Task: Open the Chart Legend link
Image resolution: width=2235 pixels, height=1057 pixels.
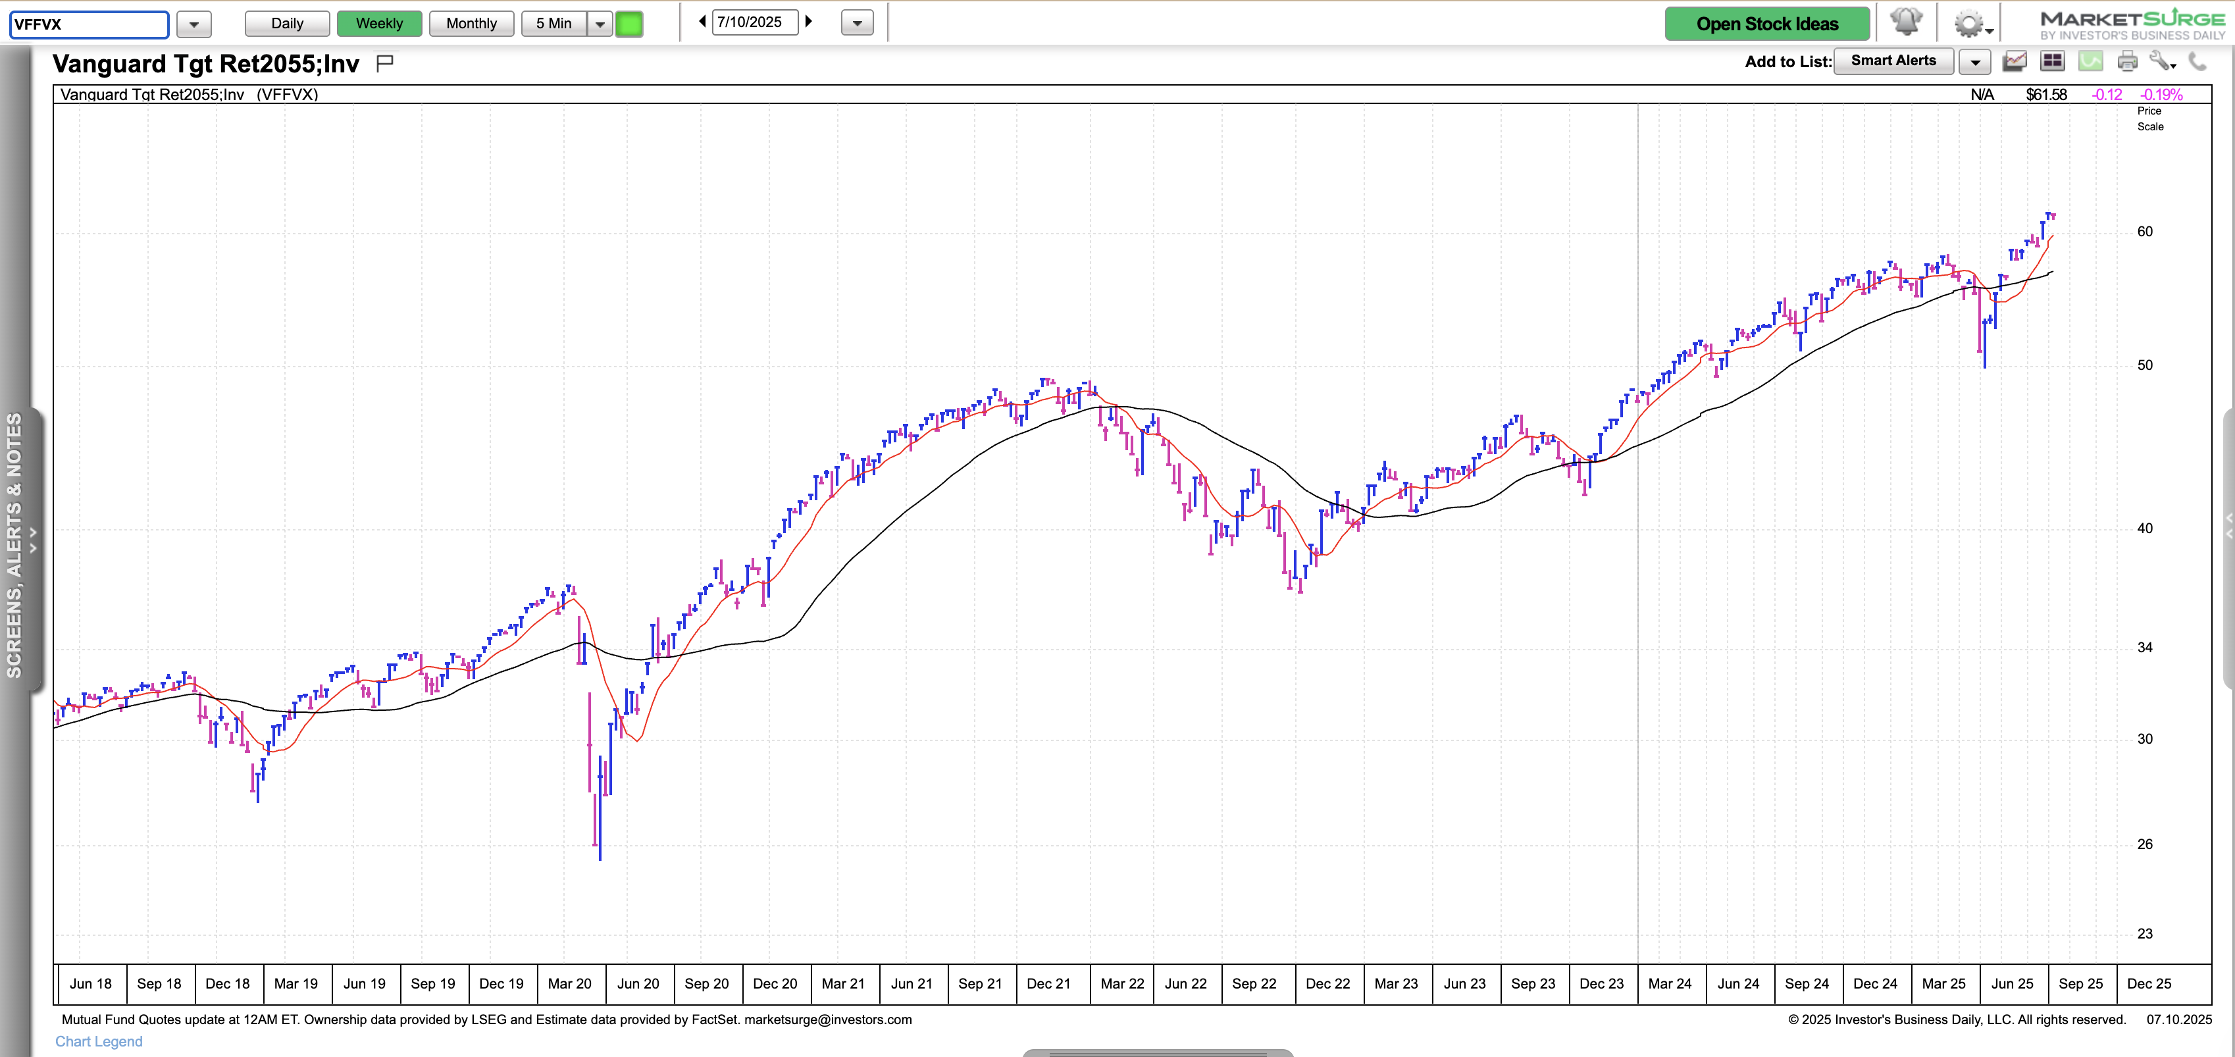Action: (99, 1041)
